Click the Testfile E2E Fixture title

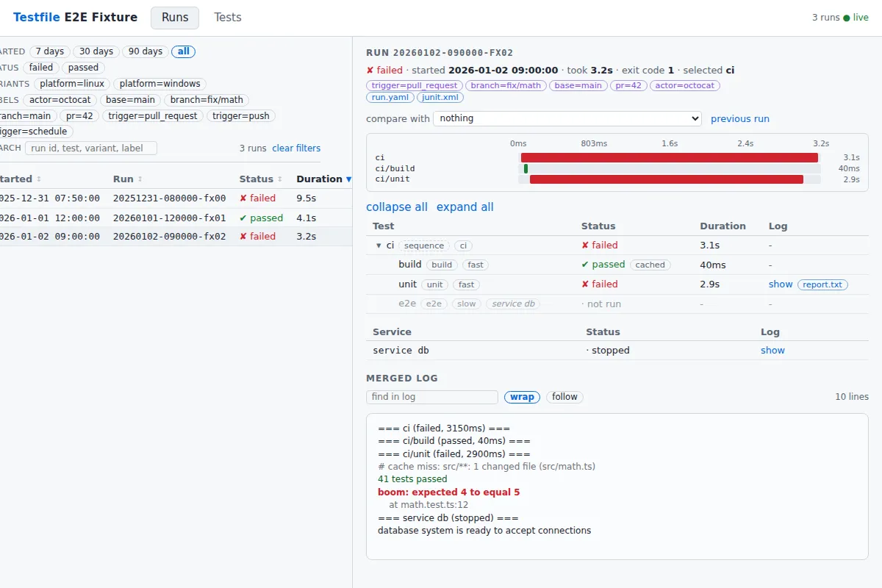75,18
